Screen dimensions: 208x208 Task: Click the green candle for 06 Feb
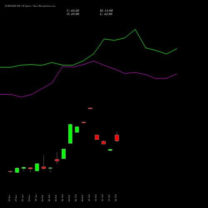coord(77,129)
